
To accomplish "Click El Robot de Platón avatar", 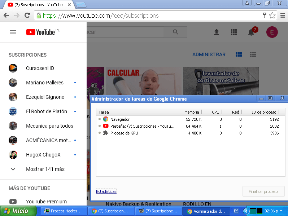I will click(13, 111).
